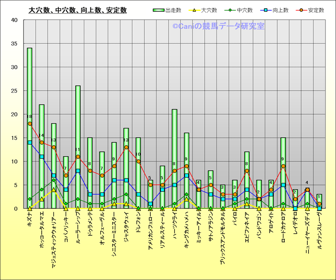Viewport: 336px width, 280px height.
Task: Select the yellow triangle peak for マジェスティックウォリアー
Action: click(x=54, y=190)
